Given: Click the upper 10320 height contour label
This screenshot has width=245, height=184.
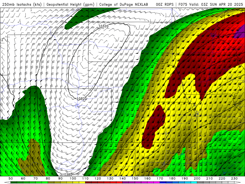Looking at the screenshot, I should (x=104, y=26).
